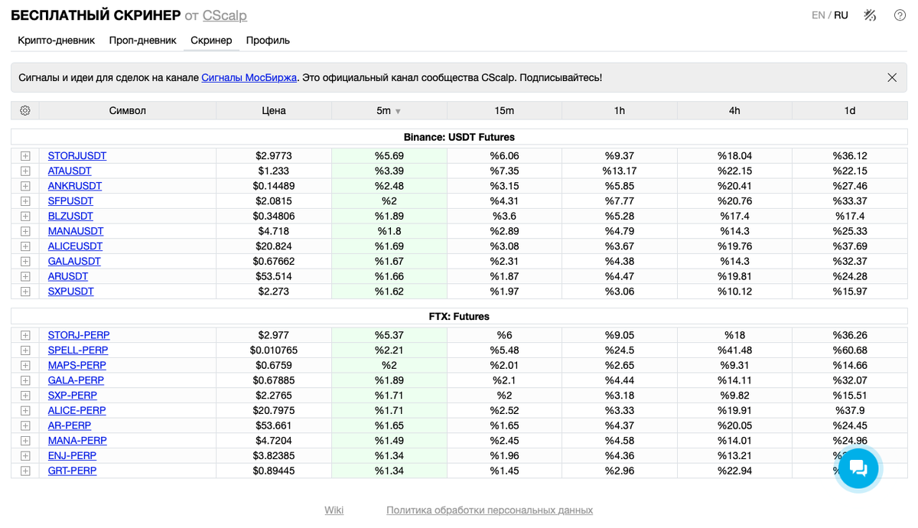This screenshot has height=528, width=918.
Task: Sort by the 15m column header
Action: 504,111
